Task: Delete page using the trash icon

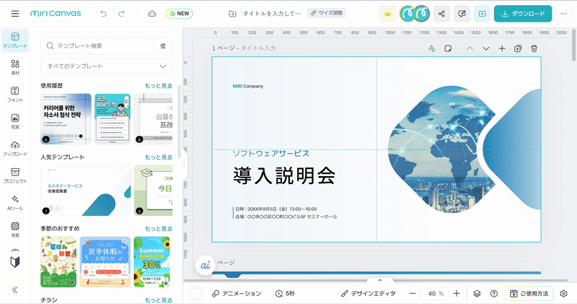Action: tap(534, 48)
